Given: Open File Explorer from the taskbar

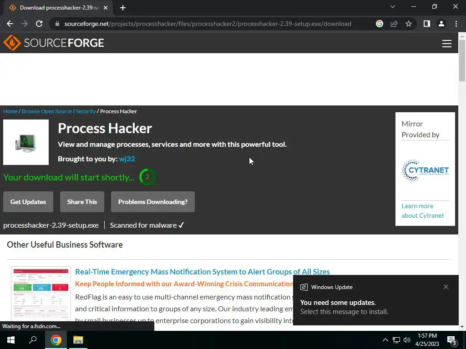Looking at the screenshot, I should point(78,340).
